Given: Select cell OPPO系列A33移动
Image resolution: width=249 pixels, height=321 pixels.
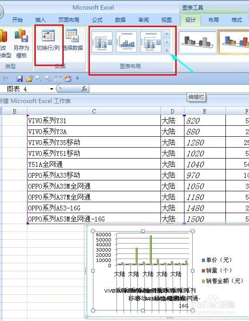Looking at the screenshot, I should tap(94, 175).
